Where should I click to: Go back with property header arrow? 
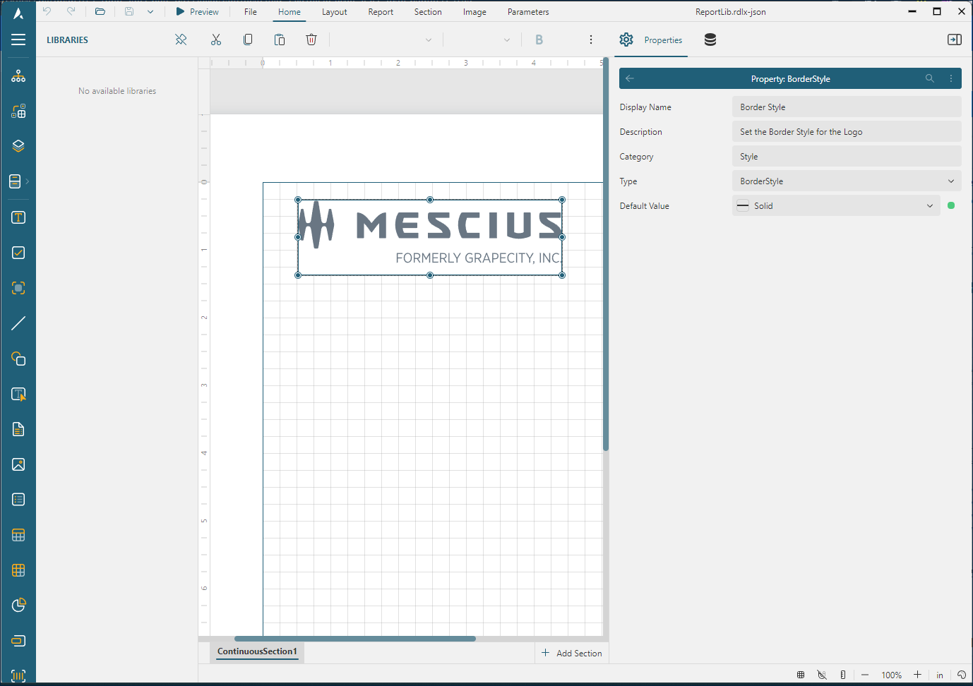coord(630,78)
